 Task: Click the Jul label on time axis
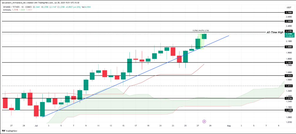click(36, 125)
